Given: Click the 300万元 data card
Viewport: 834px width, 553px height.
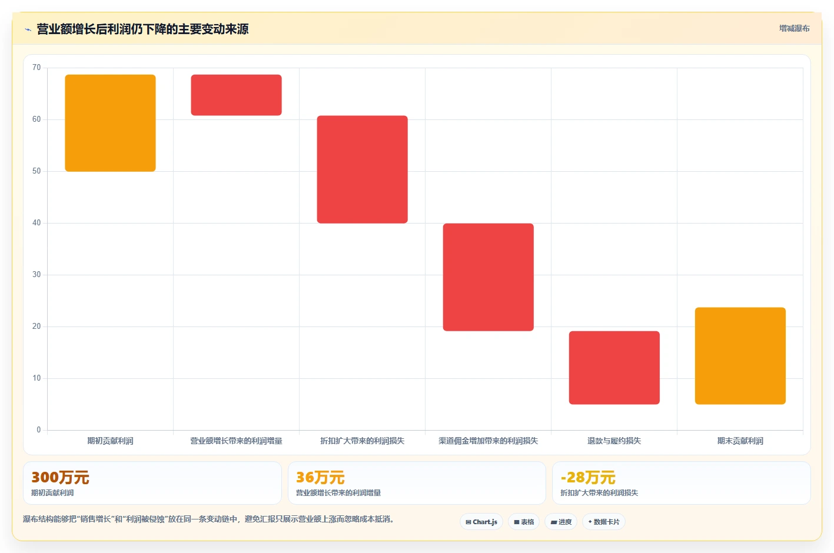Looking at the screenshot, I should click(x=152, y=483).
